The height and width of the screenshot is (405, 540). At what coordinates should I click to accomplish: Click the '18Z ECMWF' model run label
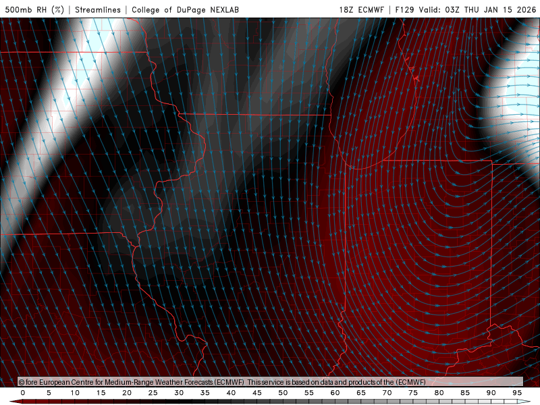tap(361, 9)
